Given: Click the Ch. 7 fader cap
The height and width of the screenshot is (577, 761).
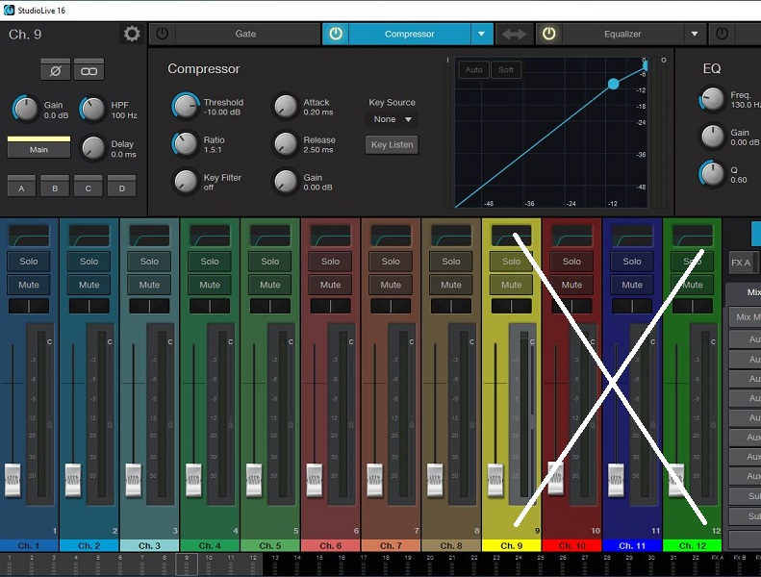Looking at the screenshot, I should pyautogui.click(x=374, y=480).
